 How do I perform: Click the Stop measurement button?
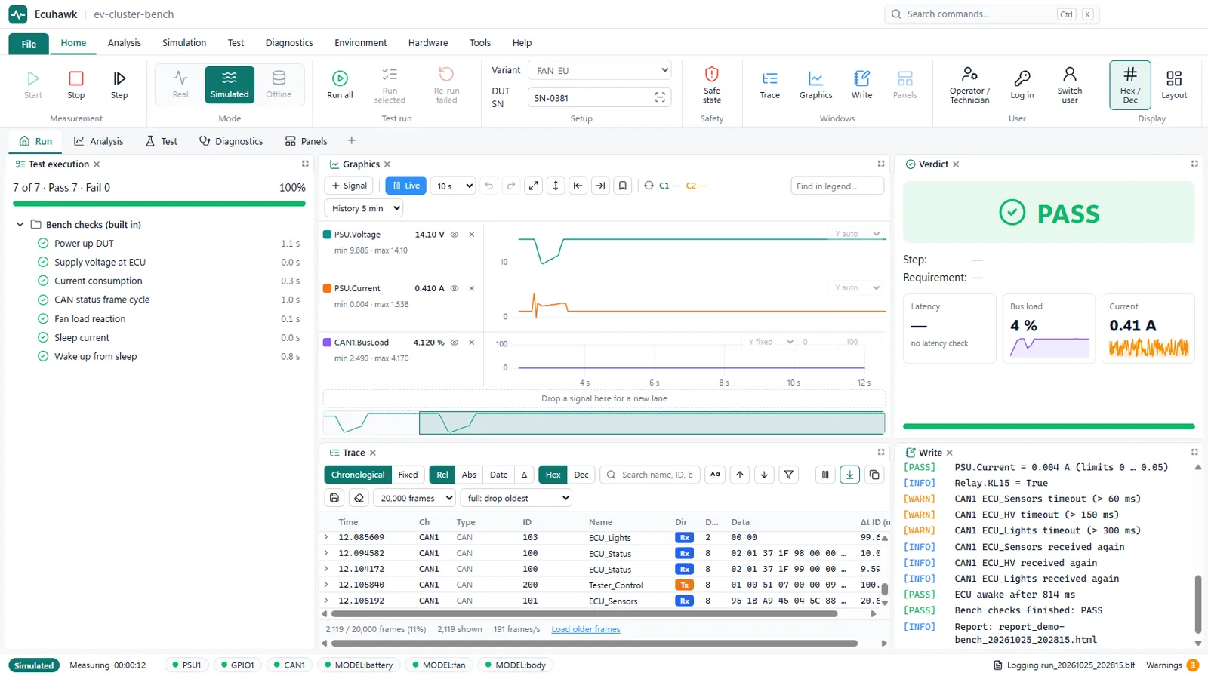coord(76,84)
